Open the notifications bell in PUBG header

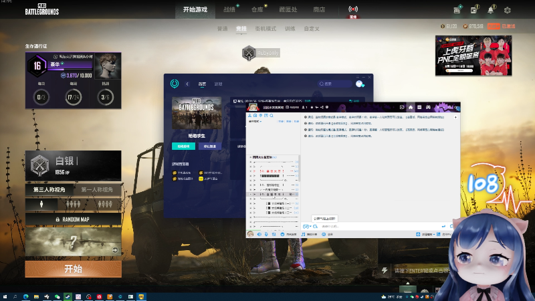pyautogui.click(x=491, y=10)
